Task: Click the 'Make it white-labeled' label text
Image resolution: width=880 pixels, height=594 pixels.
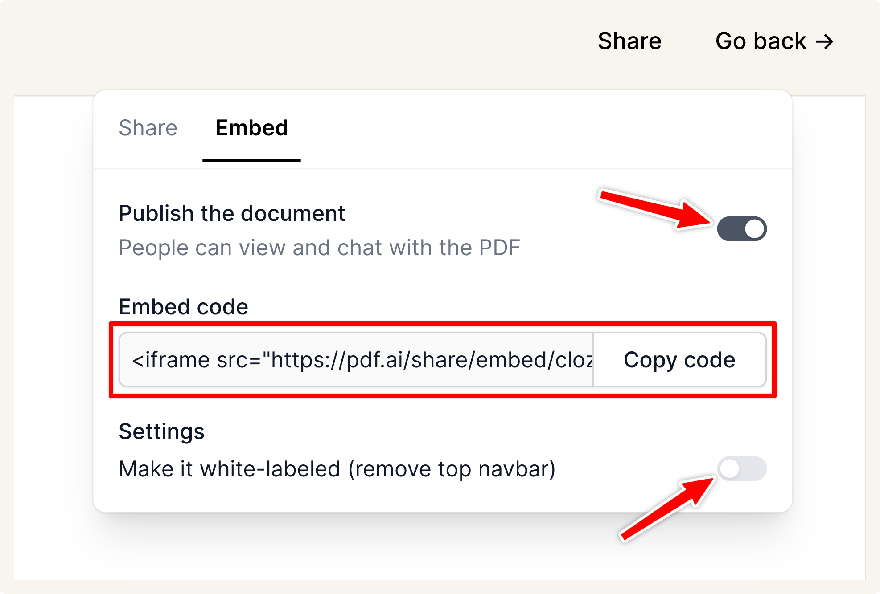Action: (337, 469)
